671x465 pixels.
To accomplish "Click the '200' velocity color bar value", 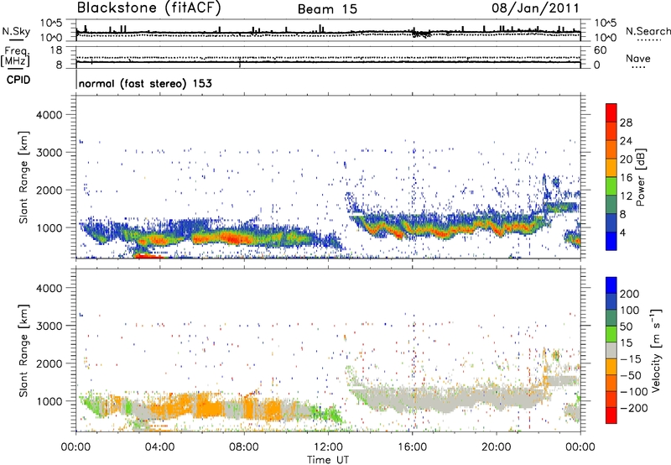I will click(x=630, y=294).
